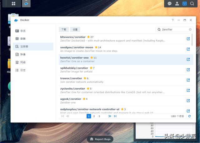Click the 设置 settings button
The height and width of the screenshot is (143, 200).
[x=75, y=29]
